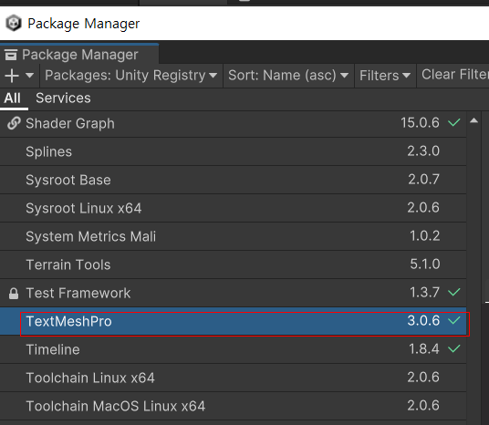Click the lock icon beside Test Framework
The height and width of the screenshot is (425, 489).
point(14,294)
